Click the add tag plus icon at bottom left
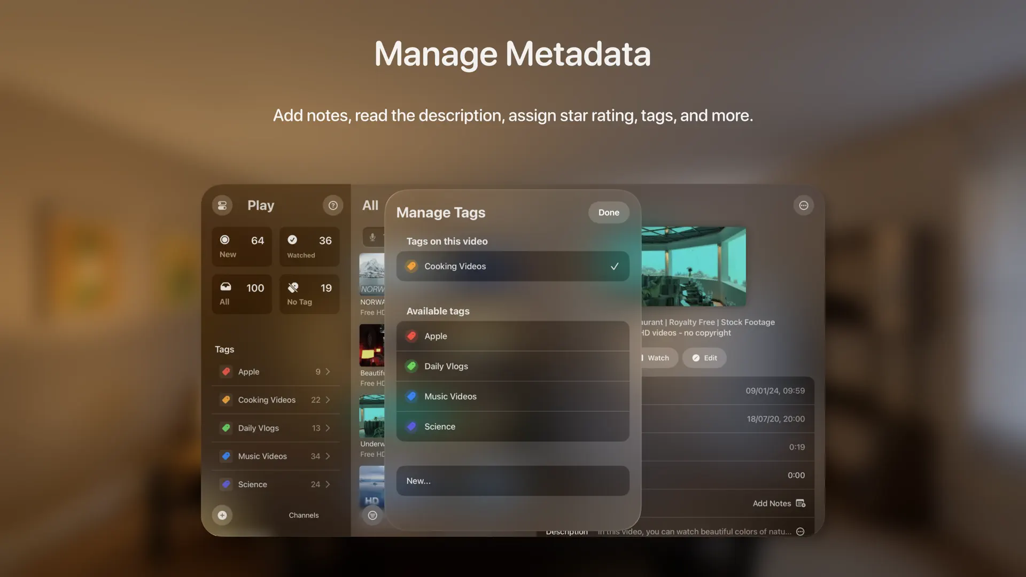1026x577 pixels. 222,514
